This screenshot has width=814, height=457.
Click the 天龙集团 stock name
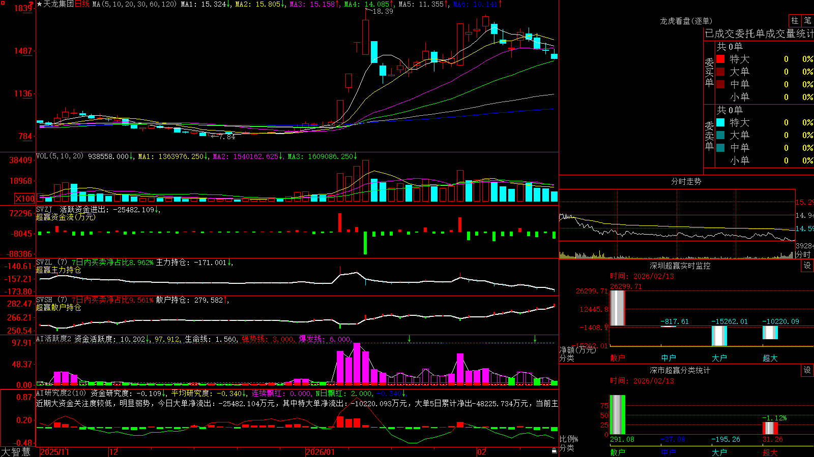click(x=59, y=4)
